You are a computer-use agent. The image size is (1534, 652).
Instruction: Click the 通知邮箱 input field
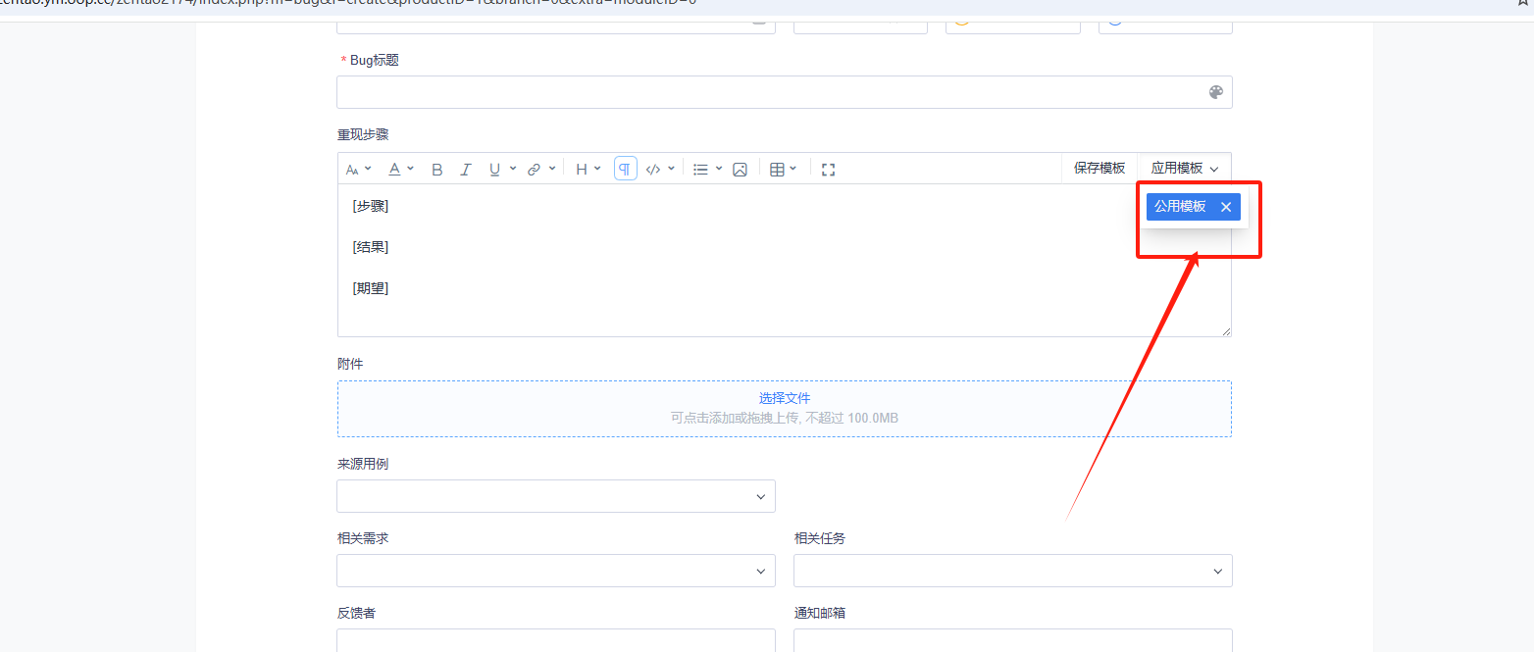tap(1013, 641)
